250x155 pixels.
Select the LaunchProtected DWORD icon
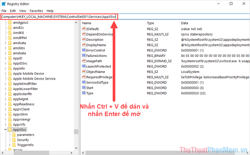(84, 66)
